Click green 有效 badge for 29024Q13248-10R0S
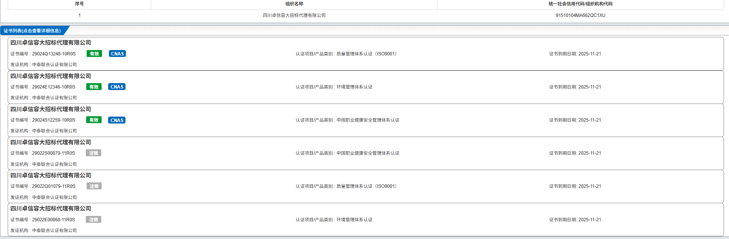Image resolution: width=729 pixels, height=239 pixels. [94, 54]
